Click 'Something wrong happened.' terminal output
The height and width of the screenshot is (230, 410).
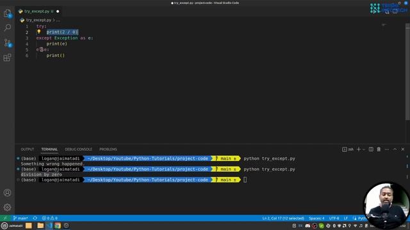53,164
